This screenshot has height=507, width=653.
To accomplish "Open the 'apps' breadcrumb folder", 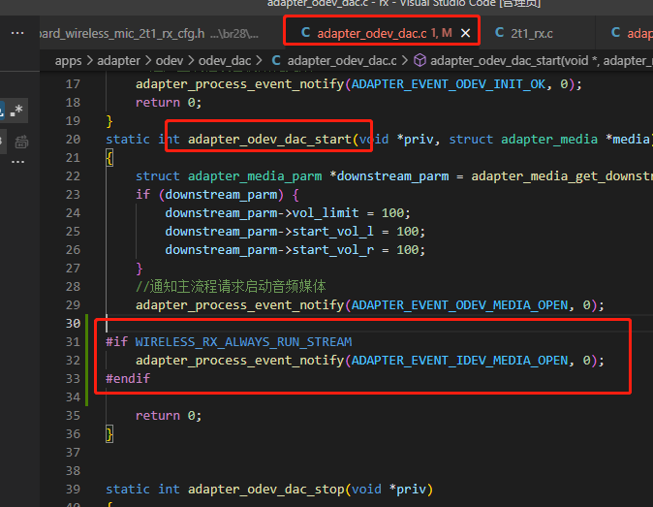I will point(68,61).
